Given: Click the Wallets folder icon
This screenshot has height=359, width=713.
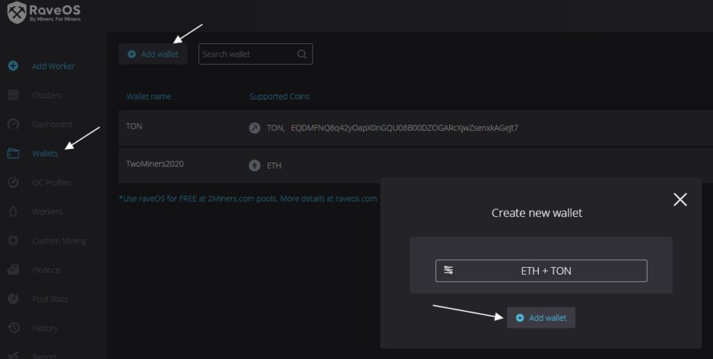Looking at the screenshot, I should tap(13, 153).
